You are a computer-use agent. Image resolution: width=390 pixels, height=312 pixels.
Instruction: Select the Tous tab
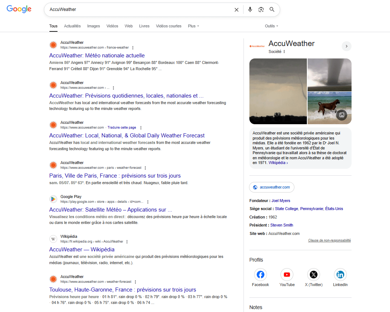[x=53, y=26]
